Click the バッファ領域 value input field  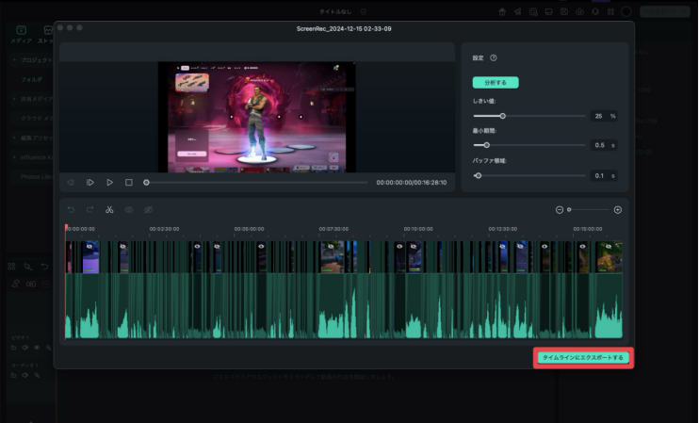599,175
